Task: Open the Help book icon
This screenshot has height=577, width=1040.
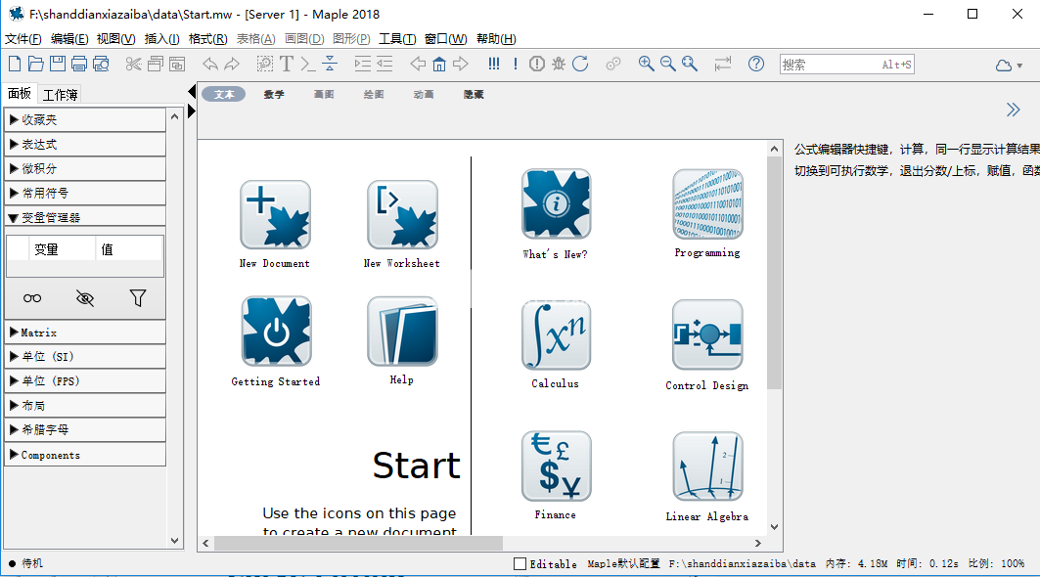Action: pyautogui.click(x=403, y=331)
